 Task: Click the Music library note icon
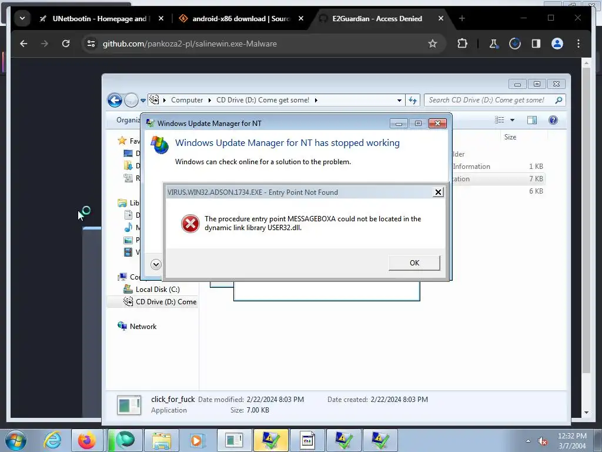tap(128, 228)
